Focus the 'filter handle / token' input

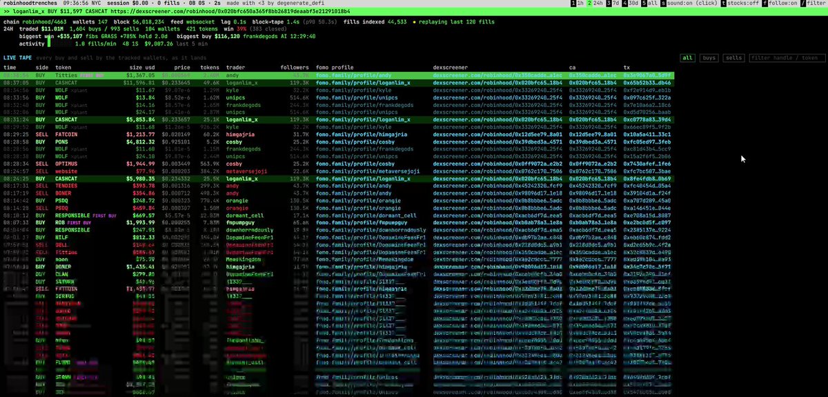[x=787, y=59]
